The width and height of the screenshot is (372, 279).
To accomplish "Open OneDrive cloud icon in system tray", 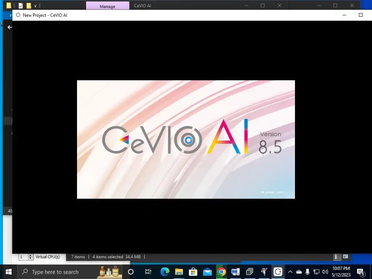I will click(x=299, y=272).
